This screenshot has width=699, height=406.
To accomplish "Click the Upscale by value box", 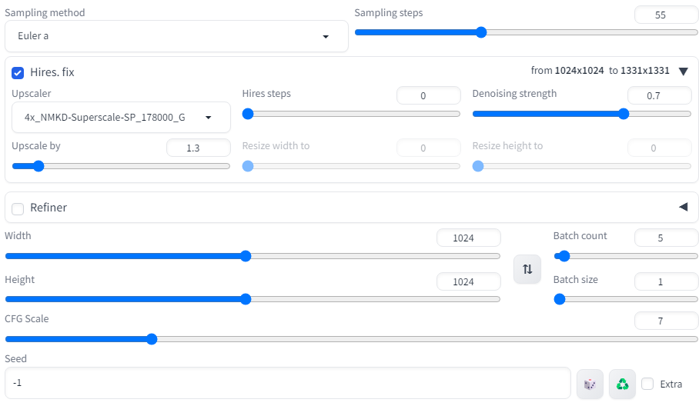I will [x=198, y=148].
